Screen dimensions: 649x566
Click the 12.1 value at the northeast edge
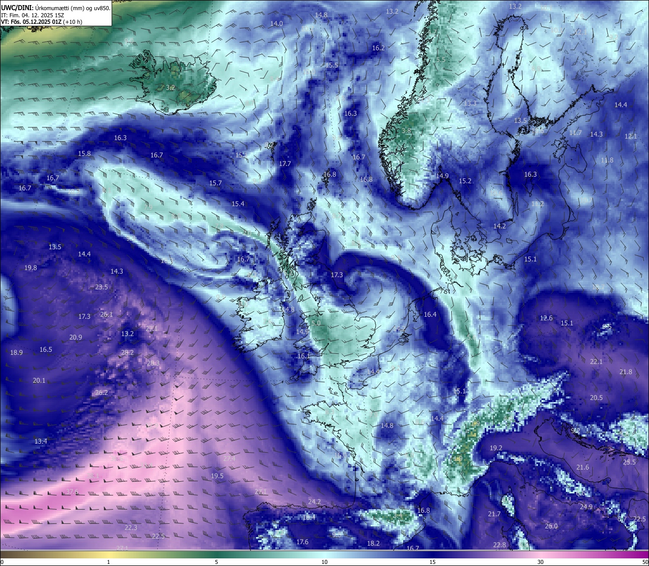[631, 136]
